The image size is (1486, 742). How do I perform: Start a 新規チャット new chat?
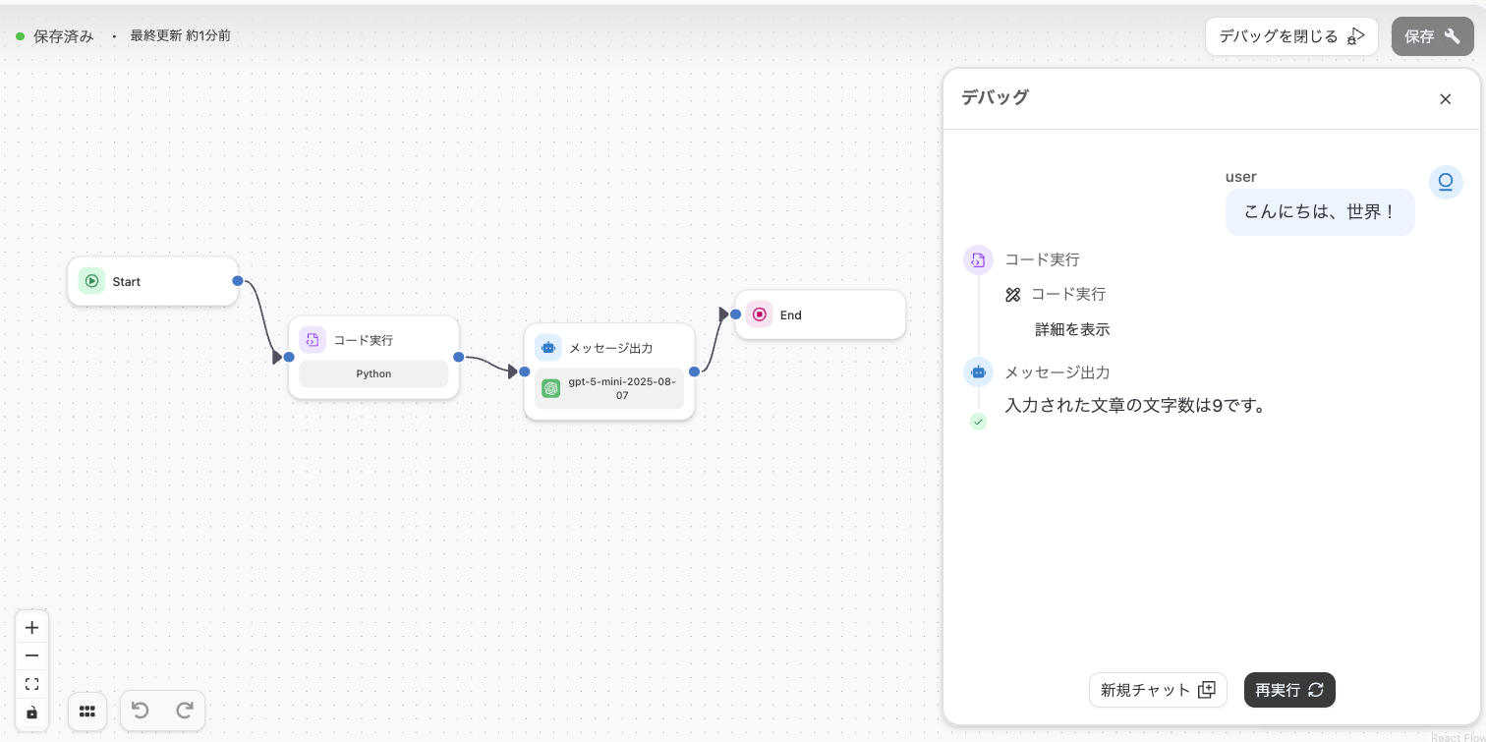tap(1158, 690)
